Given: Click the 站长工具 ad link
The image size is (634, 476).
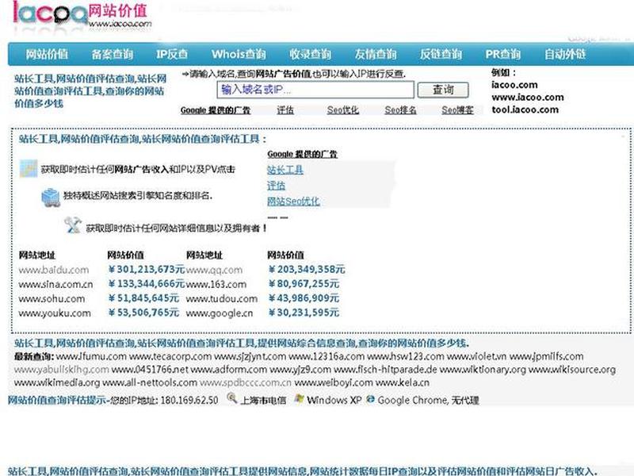Looking at the screenshot, I should (285, 170).
